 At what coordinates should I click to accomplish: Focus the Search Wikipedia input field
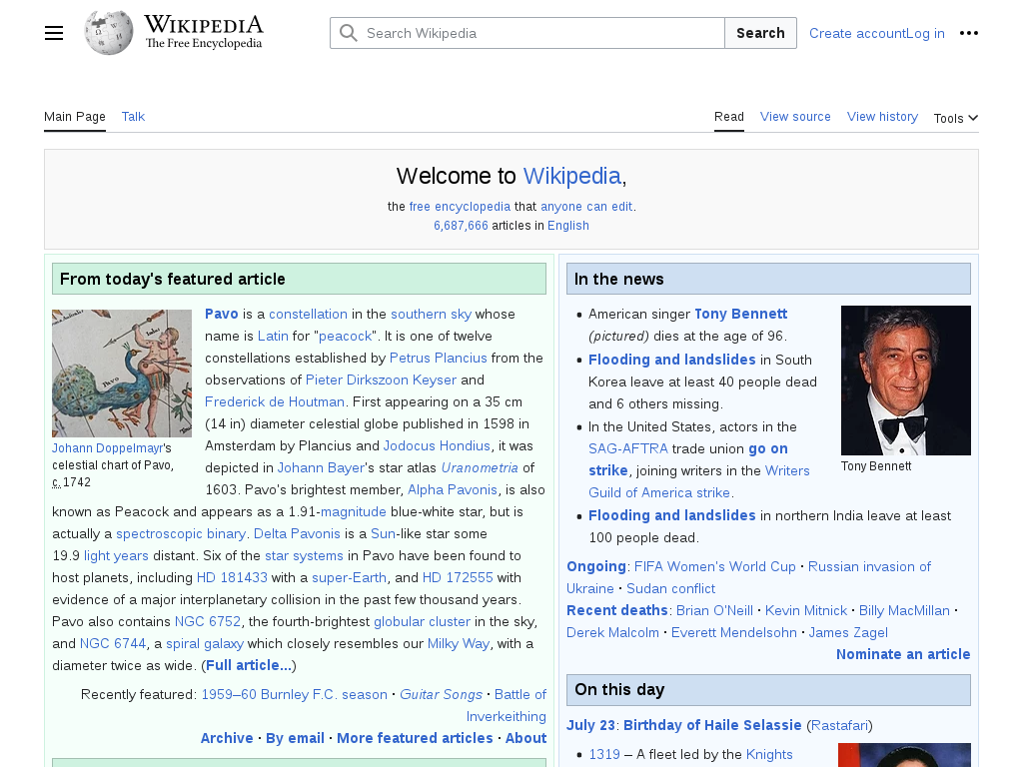click(527, 33)
